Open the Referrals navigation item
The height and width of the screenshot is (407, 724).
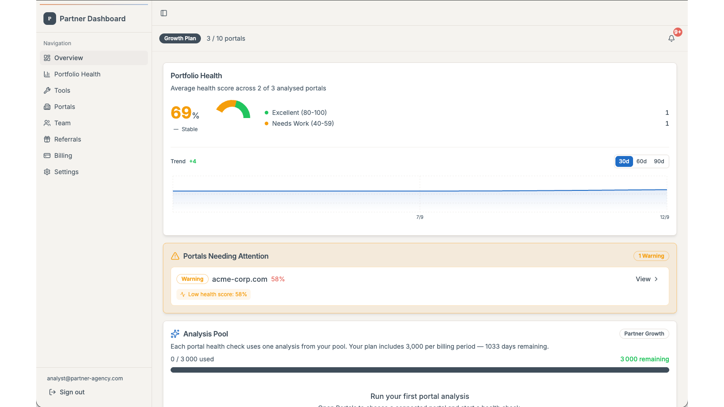94,139
